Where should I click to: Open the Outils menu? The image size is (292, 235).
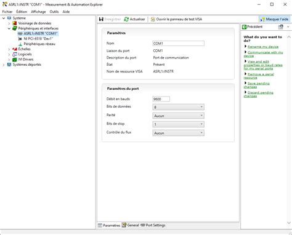tap(54, 12)
